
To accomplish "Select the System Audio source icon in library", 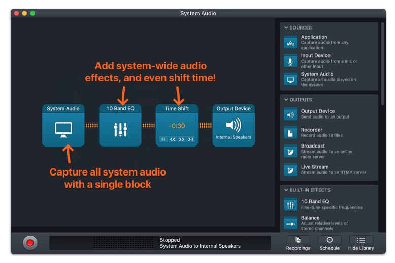I will 290,79.
